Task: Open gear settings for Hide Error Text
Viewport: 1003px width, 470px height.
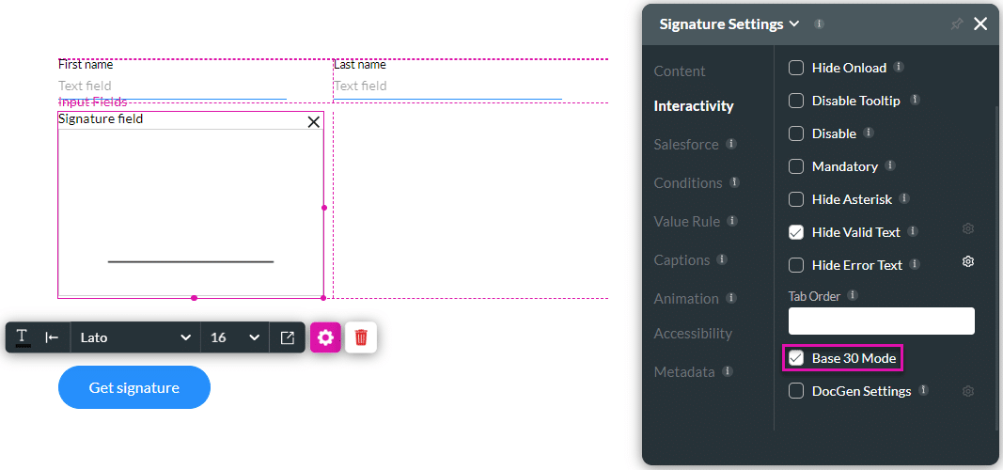Action: [x=968, y=261]
